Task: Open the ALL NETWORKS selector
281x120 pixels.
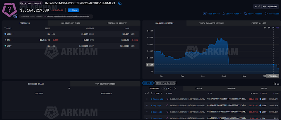Action: click(270, 6)
